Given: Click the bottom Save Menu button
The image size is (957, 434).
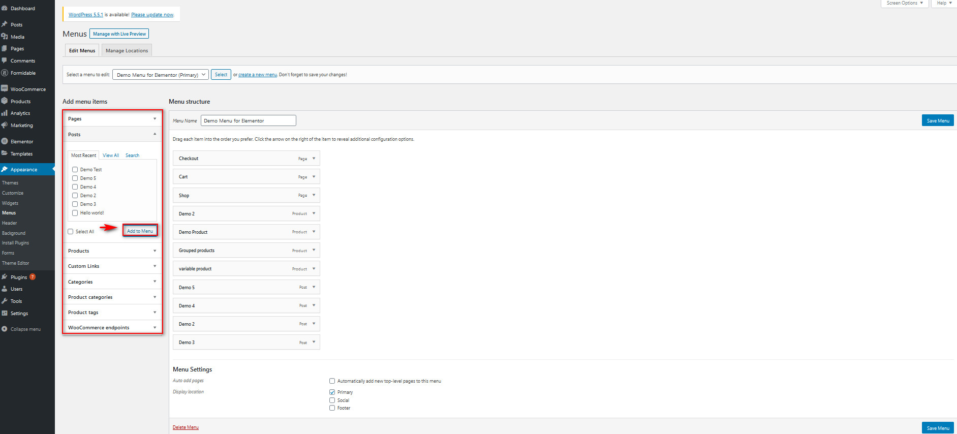Looking at the screenshot, I should (x=938, y=428).
